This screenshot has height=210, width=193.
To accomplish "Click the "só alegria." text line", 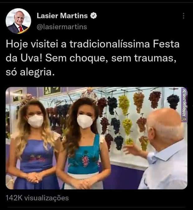I will coord(30,72).
